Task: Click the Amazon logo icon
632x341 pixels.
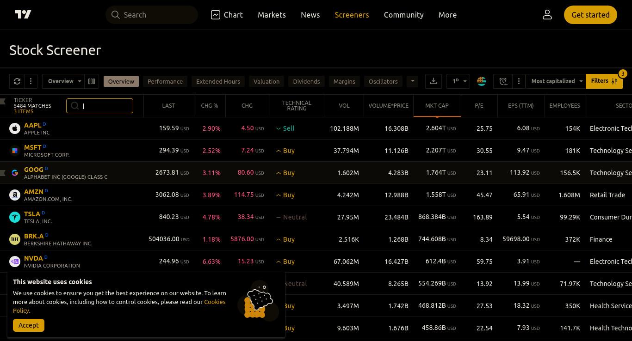Action: tap(15, 195)
